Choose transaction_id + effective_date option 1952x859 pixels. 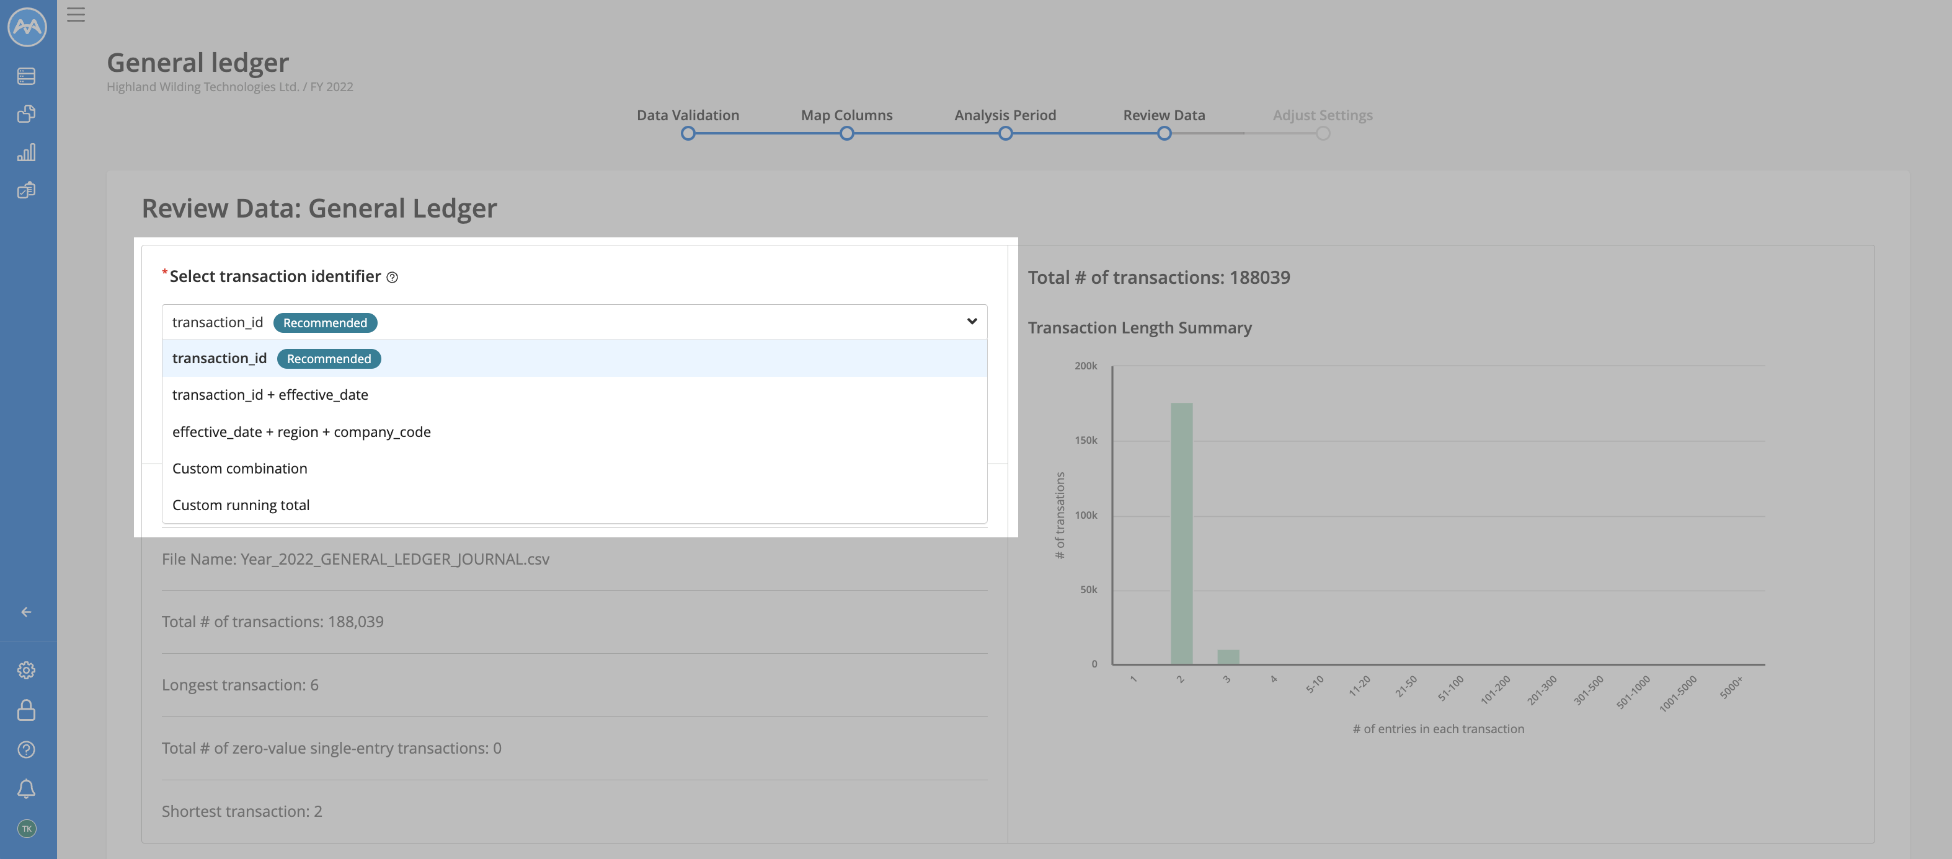574,395
